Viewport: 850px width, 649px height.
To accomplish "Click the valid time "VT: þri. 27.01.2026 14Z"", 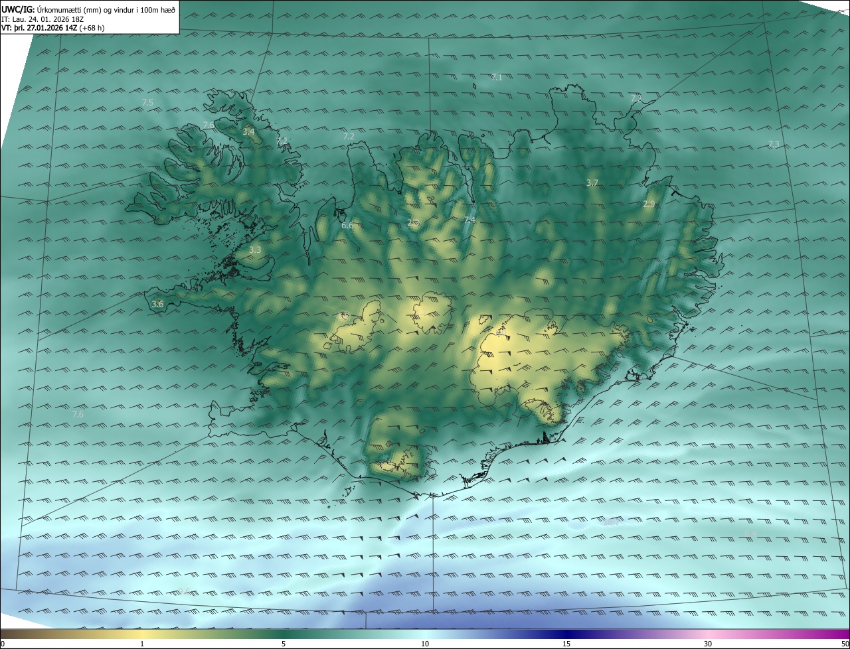I will (x=39, y=28).
